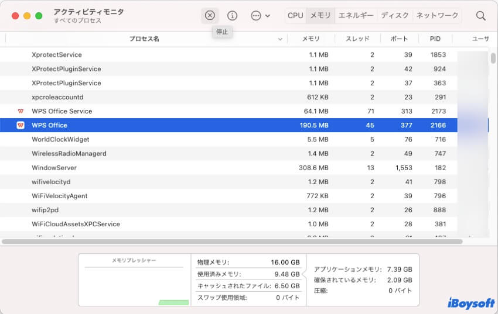The height and width of the screenshot is (314, 498).
Task: Select the wifivelocityd process
Action: [x=228, y=182]
